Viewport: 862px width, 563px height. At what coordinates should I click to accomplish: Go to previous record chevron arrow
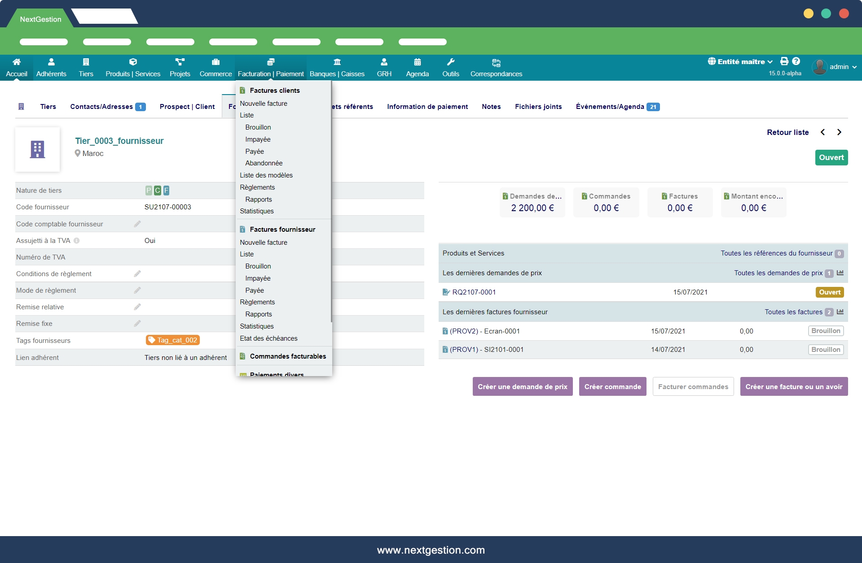pos(822,132)
